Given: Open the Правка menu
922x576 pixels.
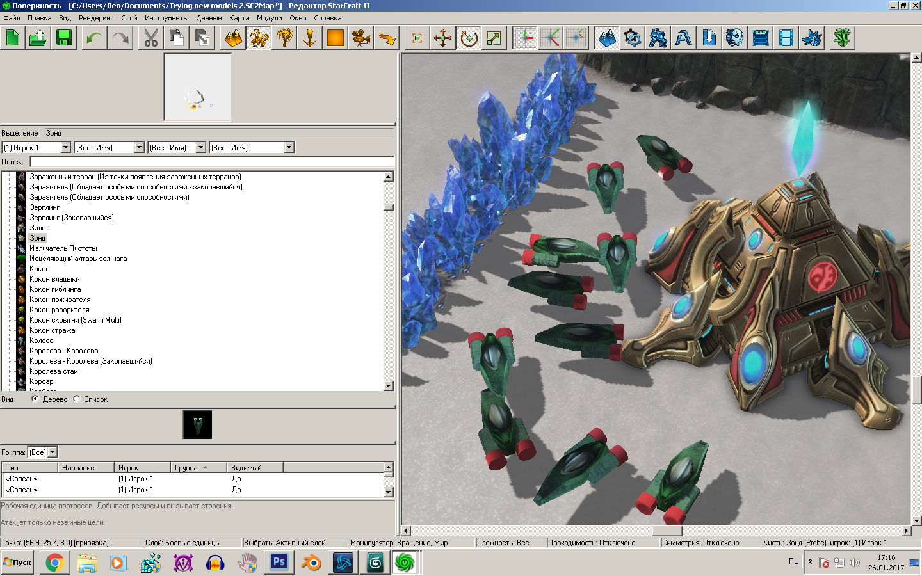Looking at the screenshot, I should pyautogui.click(x=40, y=18).
